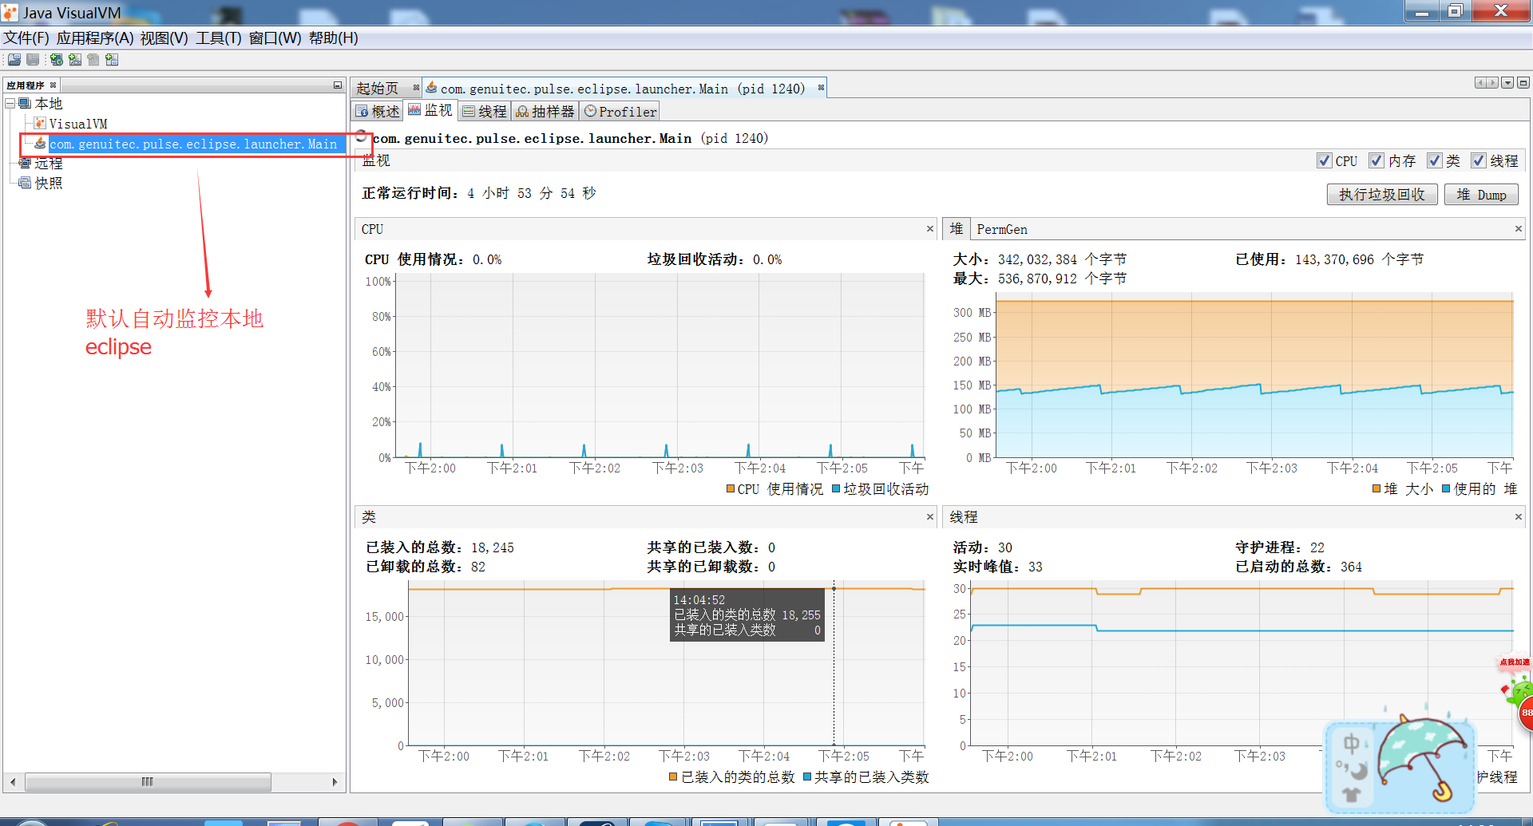Click 执行垃圾回收 button
Screen dimensions: 1533x826
tap(1382, 195)
